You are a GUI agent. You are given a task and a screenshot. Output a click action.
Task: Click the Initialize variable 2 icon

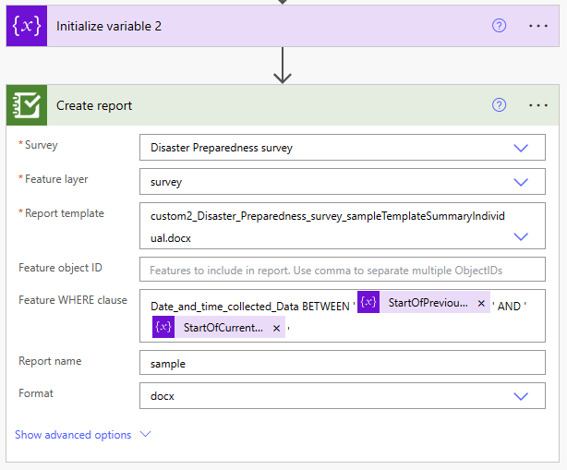tap(25, 26)
